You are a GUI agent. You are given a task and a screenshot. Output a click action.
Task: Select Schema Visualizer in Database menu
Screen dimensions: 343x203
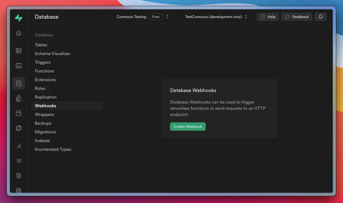pyautogui.click(x=53, y=53)
